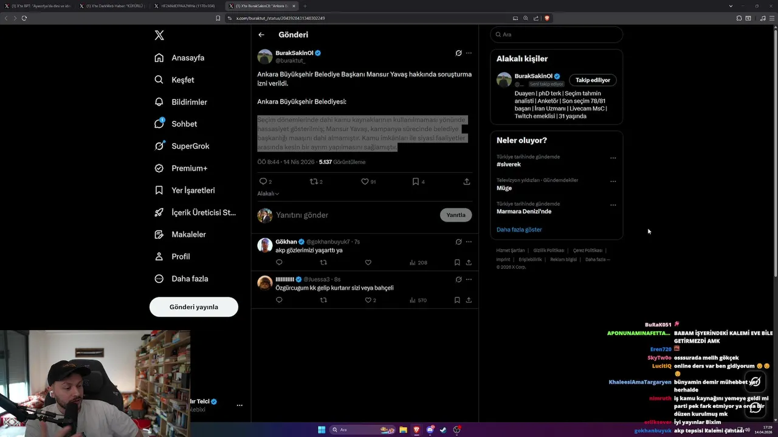Open Çerez Politikası footer link
Viewport: 778px width, 437px height.
[x=588, y=250]
